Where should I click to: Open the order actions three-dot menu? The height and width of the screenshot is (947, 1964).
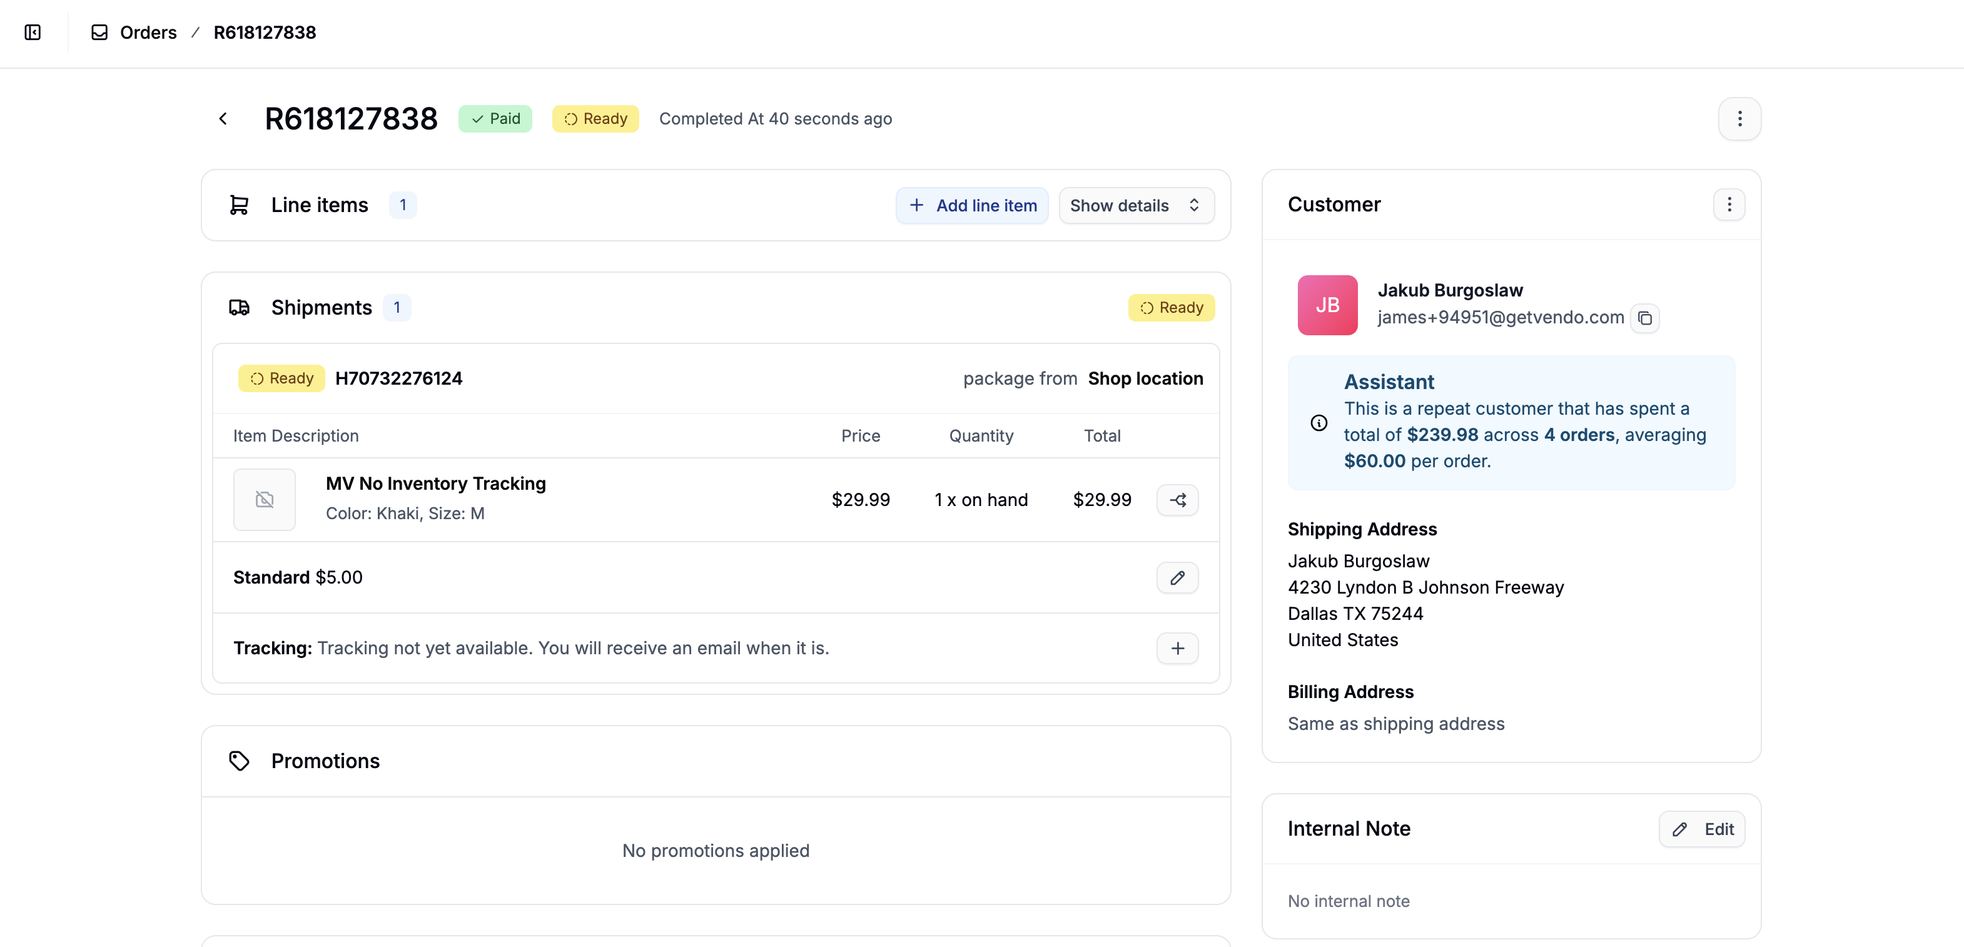tap(1739, 118)
